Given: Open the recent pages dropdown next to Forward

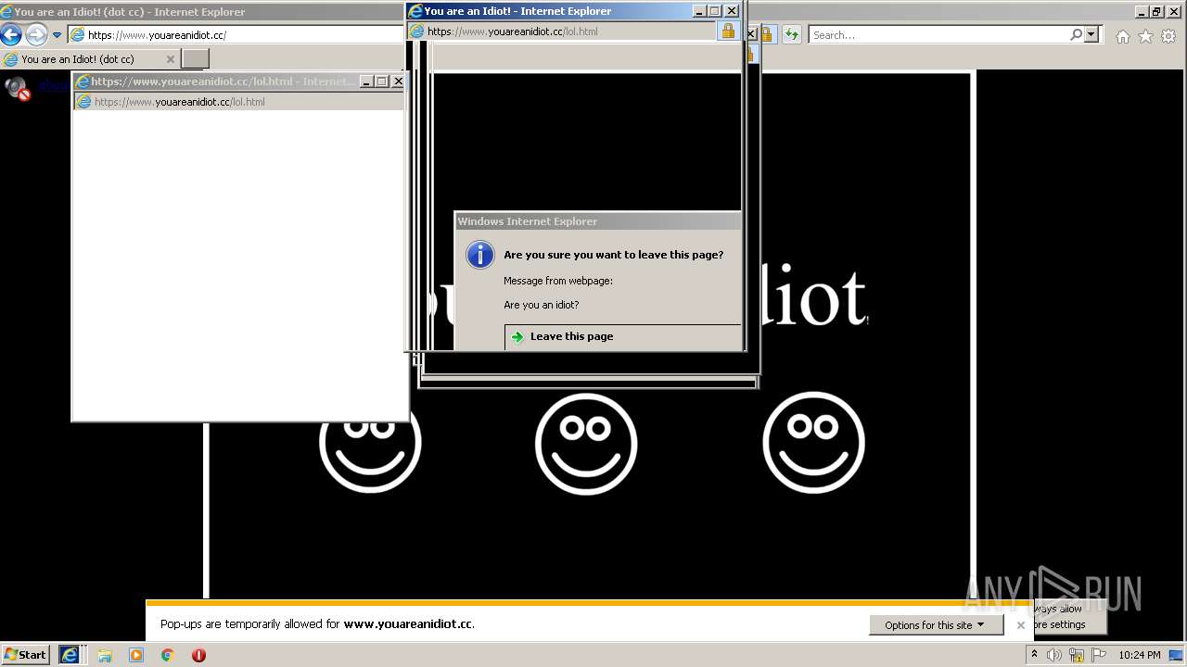Looking at the screenshot, I should [57, 35].
